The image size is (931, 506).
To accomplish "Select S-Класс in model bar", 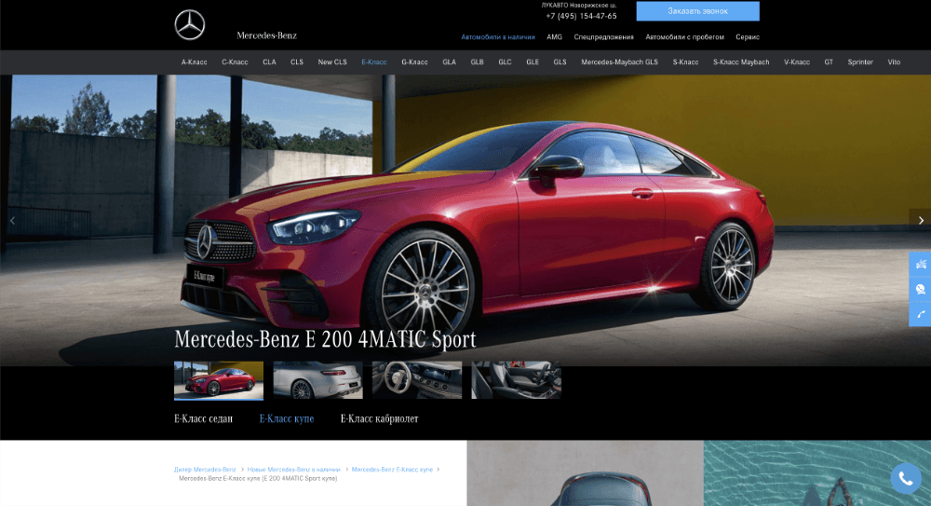I will coord(685,62).
